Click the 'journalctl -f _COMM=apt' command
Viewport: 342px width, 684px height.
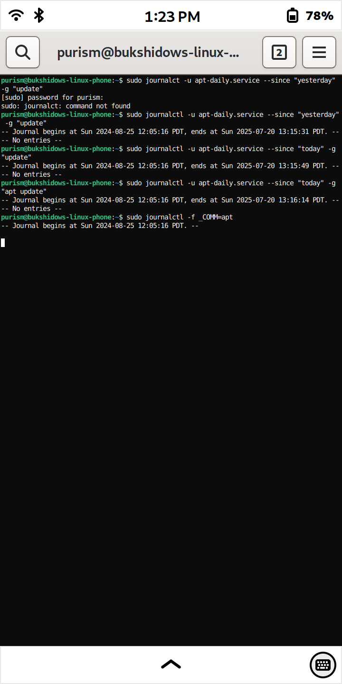coord(189,217)
